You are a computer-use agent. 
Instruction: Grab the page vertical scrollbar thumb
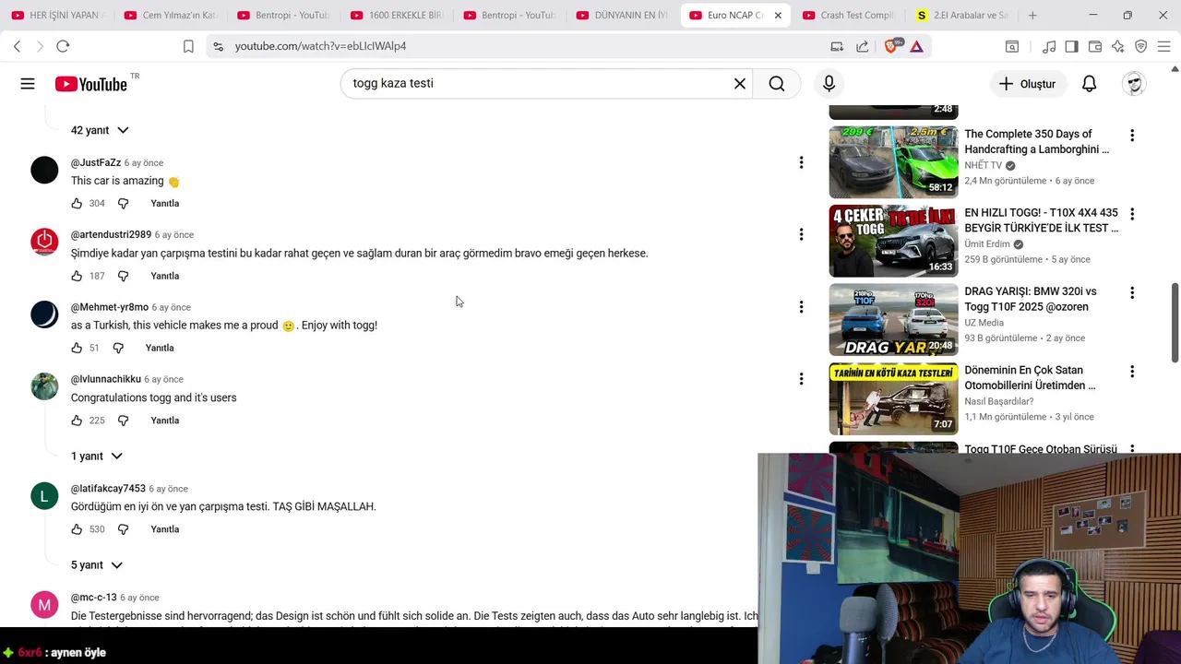point(1175,324)
